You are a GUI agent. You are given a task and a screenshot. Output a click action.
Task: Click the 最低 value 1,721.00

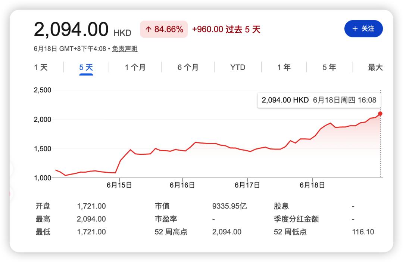pyautogui.click(x=91, y=232)
